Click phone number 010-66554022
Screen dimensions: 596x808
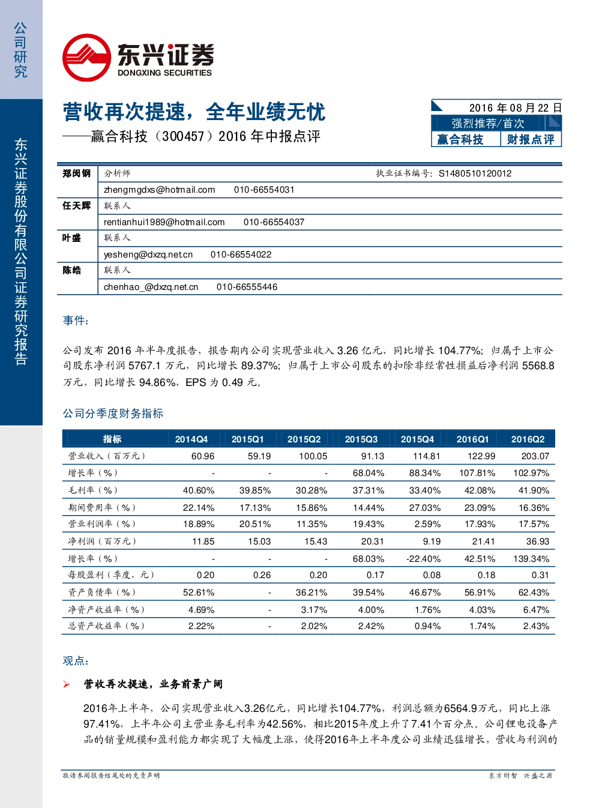(241, 255)
